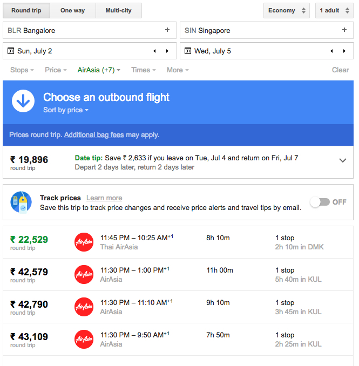Open the 1 adult passengers dropdown
Viewport: 359px width, 366px height.
[334, 10]
